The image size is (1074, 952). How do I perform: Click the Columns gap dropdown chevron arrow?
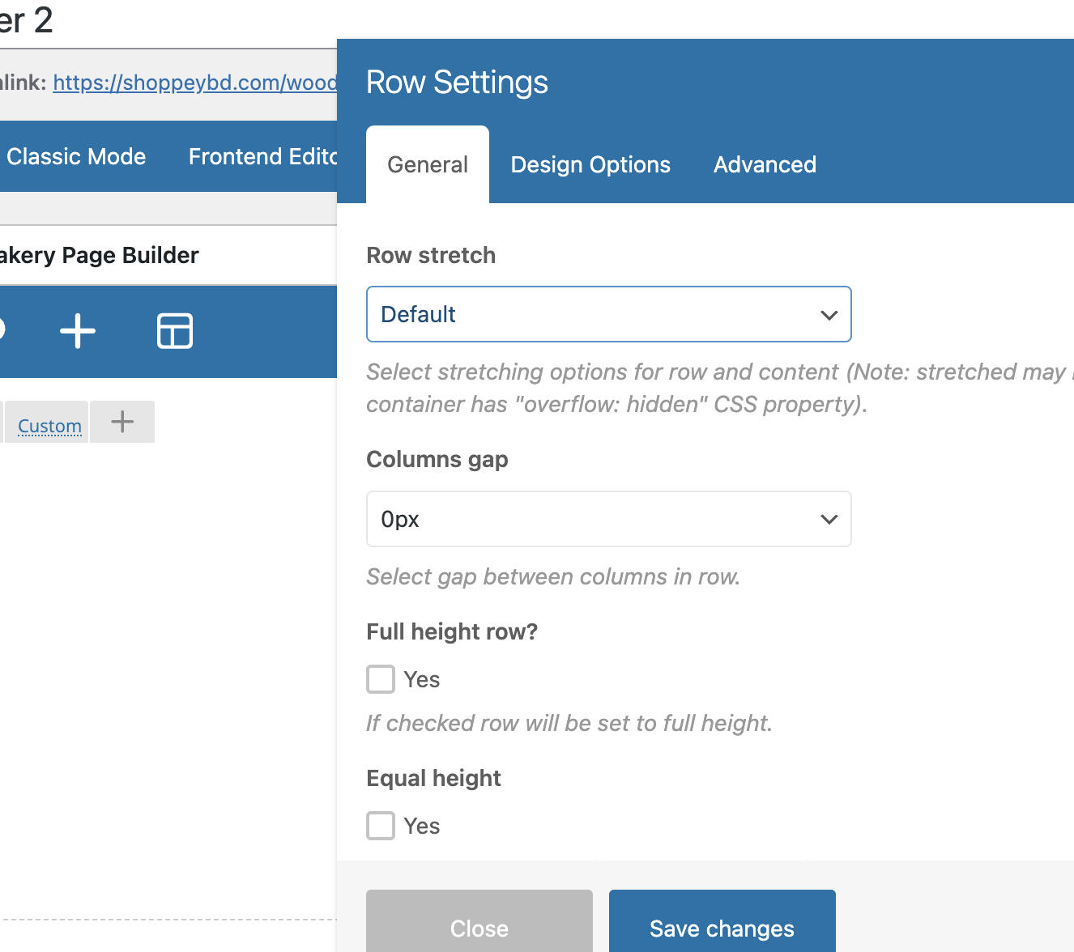point(829,520)
